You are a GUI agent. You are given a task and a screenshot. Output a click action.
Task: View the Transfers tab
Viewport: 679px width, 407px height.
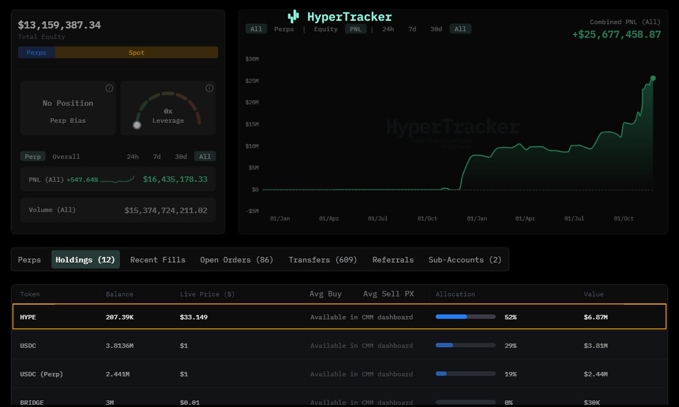[x=323, y=259]
